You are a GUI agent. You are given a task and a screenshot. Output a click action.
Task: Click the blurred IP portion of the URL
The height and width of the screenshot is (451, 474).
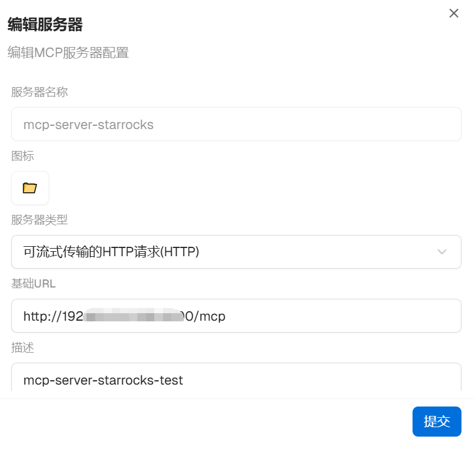pos(134,316)
